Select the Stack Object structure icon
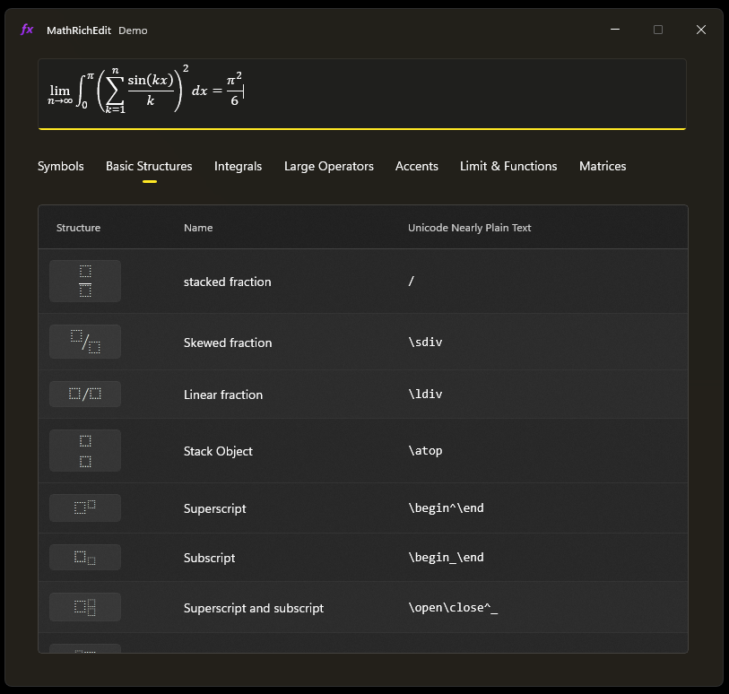 point(84,450)
